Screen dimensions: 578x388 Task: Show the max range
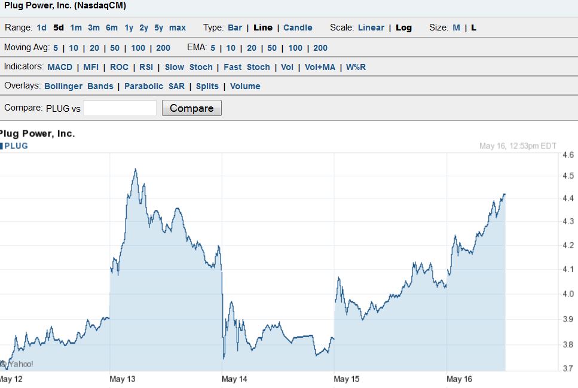pyautogui.click(x=178, y=28)
